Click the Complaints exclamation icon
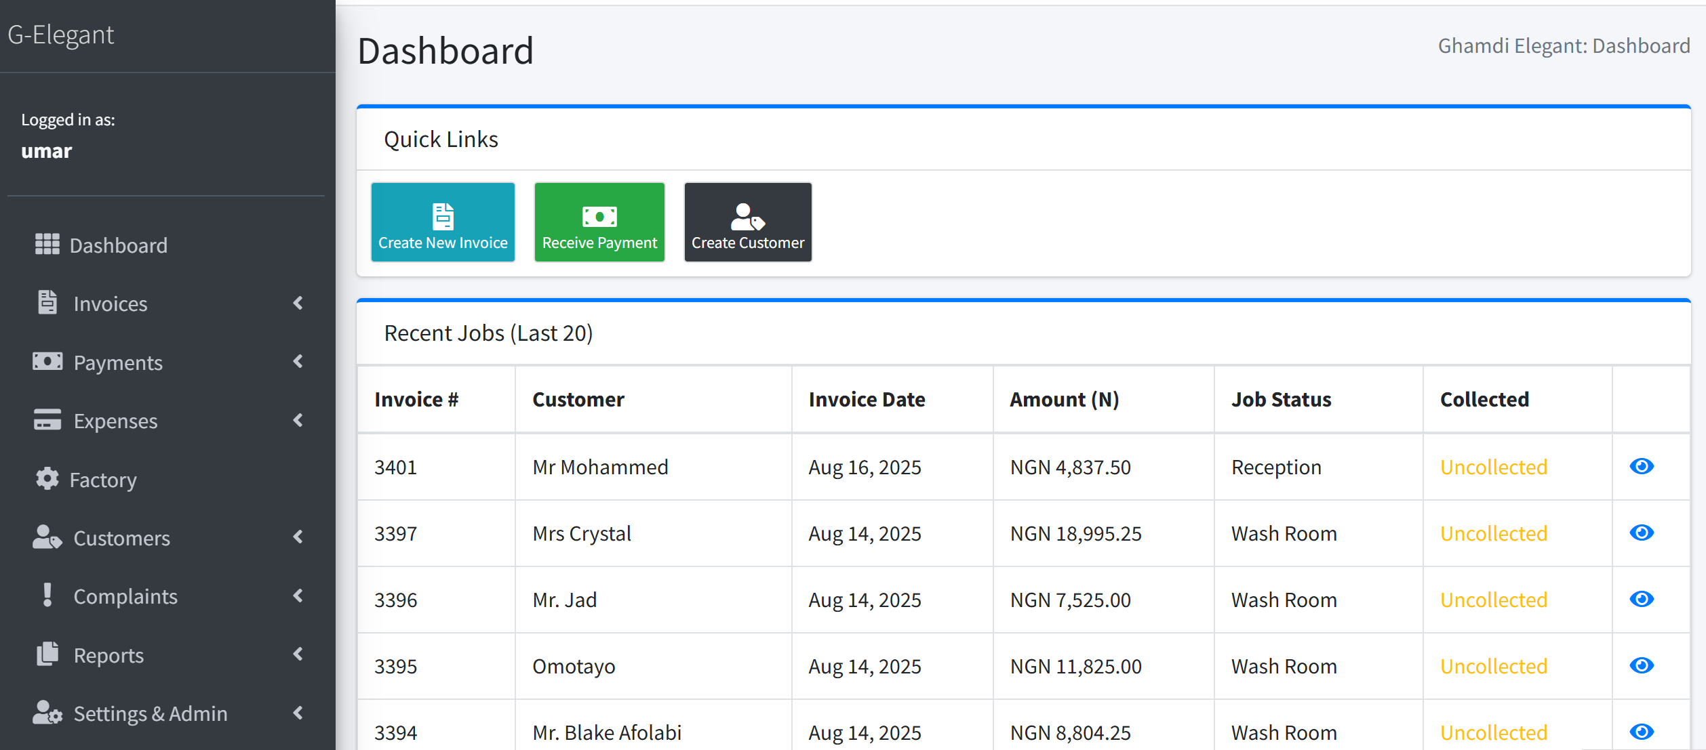 [x=47, y=595]
